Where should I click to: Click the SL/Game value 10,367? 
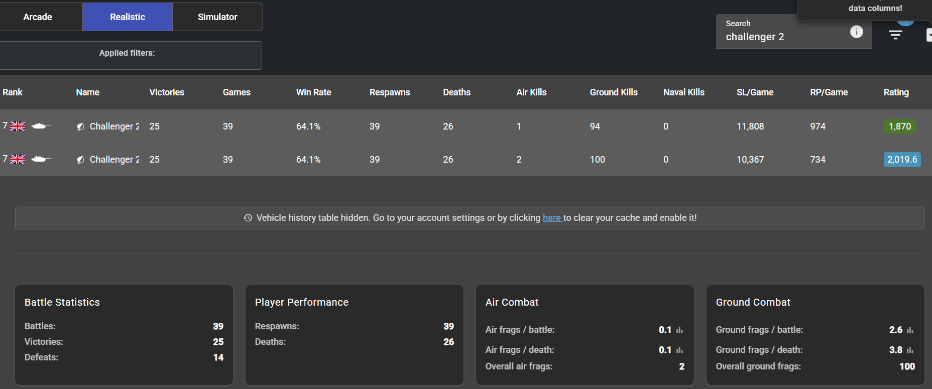coord(750,160)
